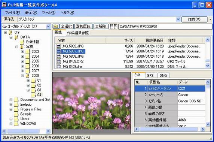Collapse the DATA tree node
This screenshot has width=214, height=142.
[11, 37]
